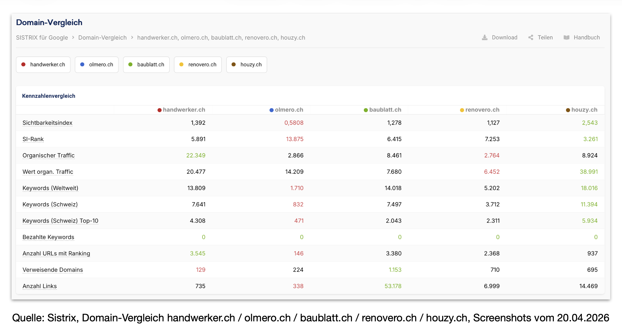
Task: Click the yellow dot beside renovero.ch column header
Action: coord(462,110)
